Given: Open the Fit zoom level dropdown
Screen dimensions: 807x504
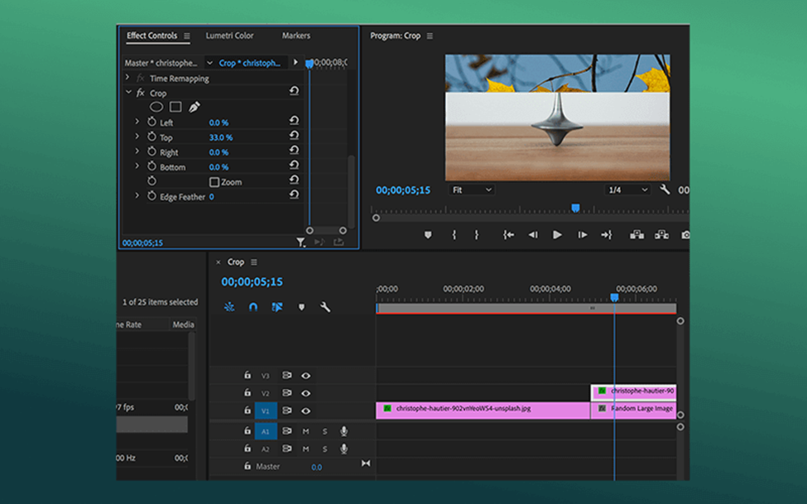Looking at the screenshot, I should [472, 190].
